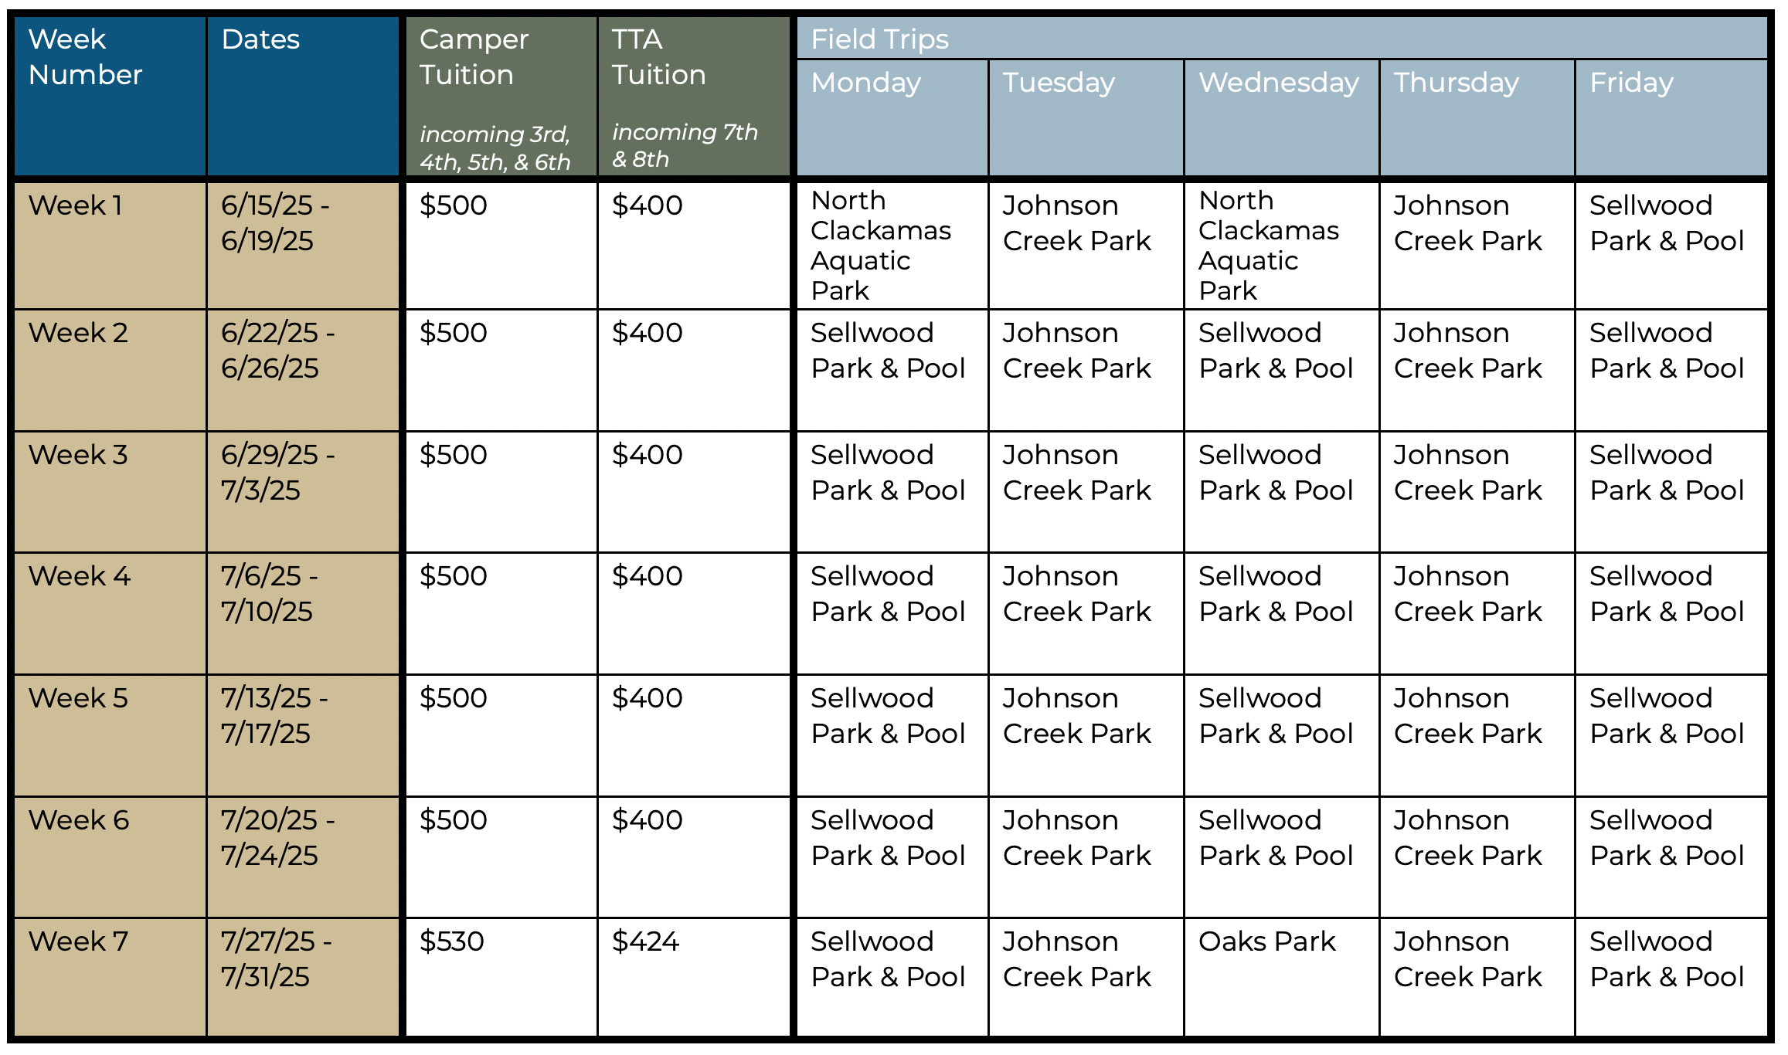Click the Camper Tuition header cell

(x=501, y=97)
